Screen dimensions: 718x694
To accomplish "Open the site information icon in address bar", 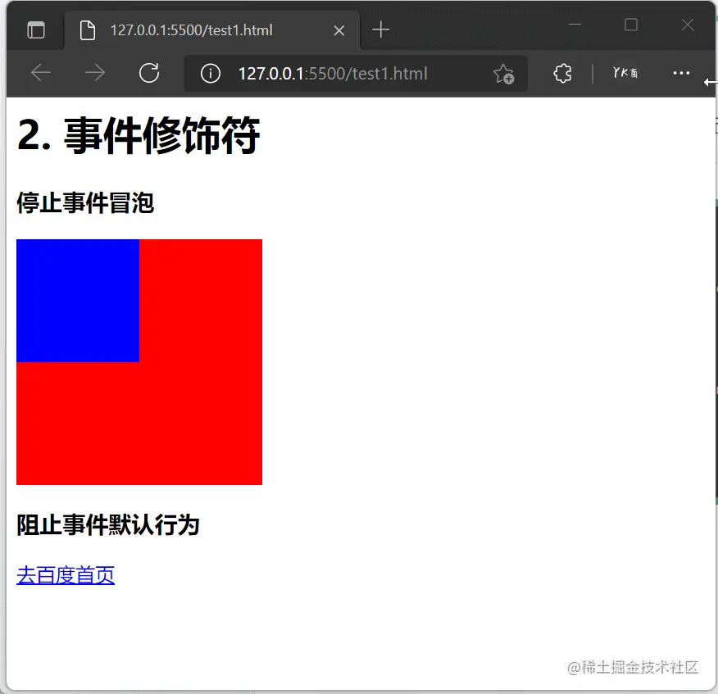I will point(210,73).
